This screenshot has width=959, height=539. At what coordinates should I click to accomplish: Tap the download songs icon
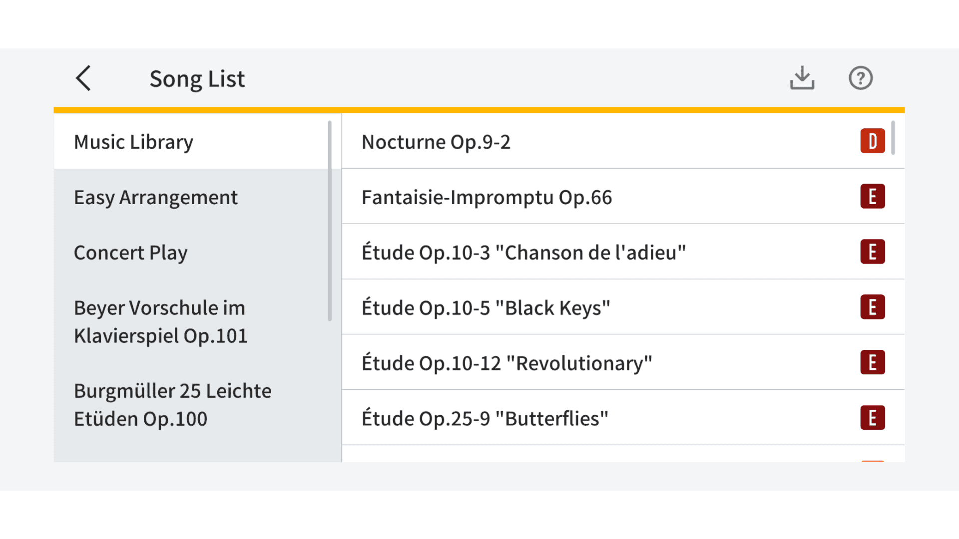802,78
